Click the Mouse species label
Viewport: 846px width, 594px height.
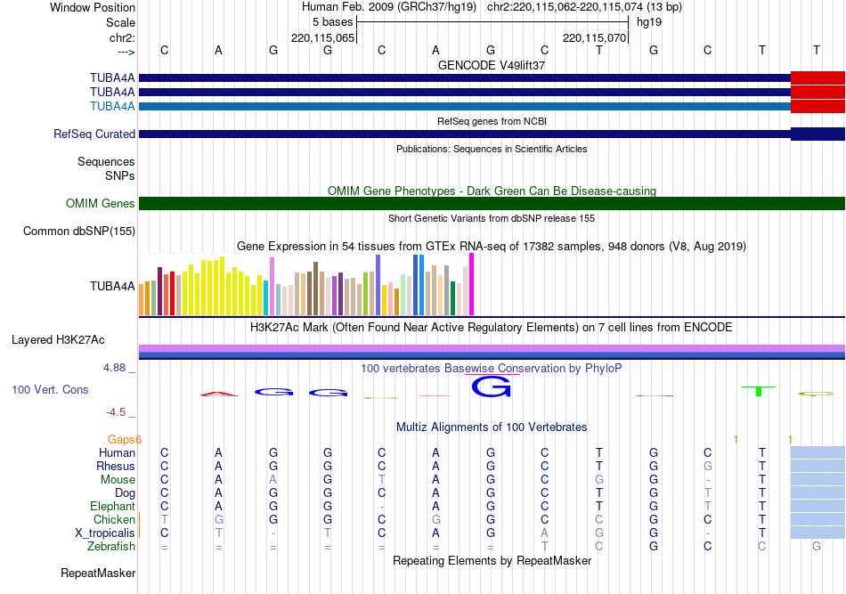[x=118, y=480]
